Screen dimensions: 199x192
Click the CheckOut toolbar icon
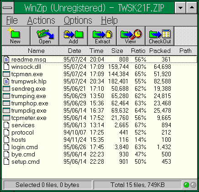tap(160, 36)
